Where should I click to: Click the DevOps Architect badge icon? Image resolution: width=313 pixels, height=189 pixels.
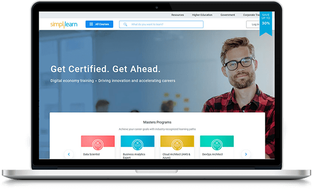tap(217, 144)
